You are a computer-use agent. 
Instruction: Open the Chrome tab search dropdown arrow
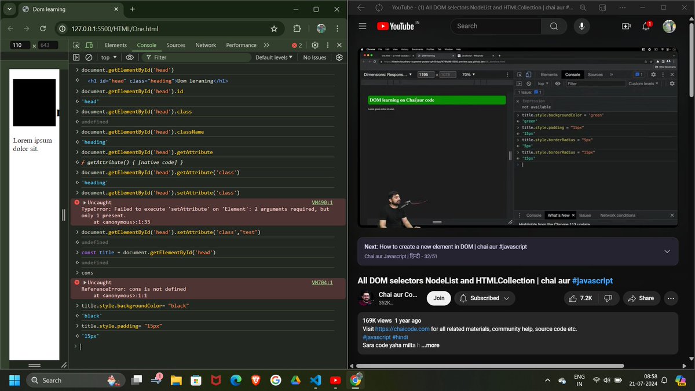pos(9,9)
